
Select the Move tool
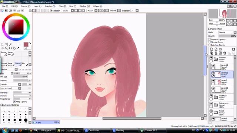pos(3,48)
